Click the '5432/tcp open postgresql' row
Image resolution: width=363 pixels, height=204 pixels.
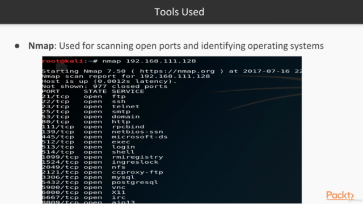[x=100, y=182]
